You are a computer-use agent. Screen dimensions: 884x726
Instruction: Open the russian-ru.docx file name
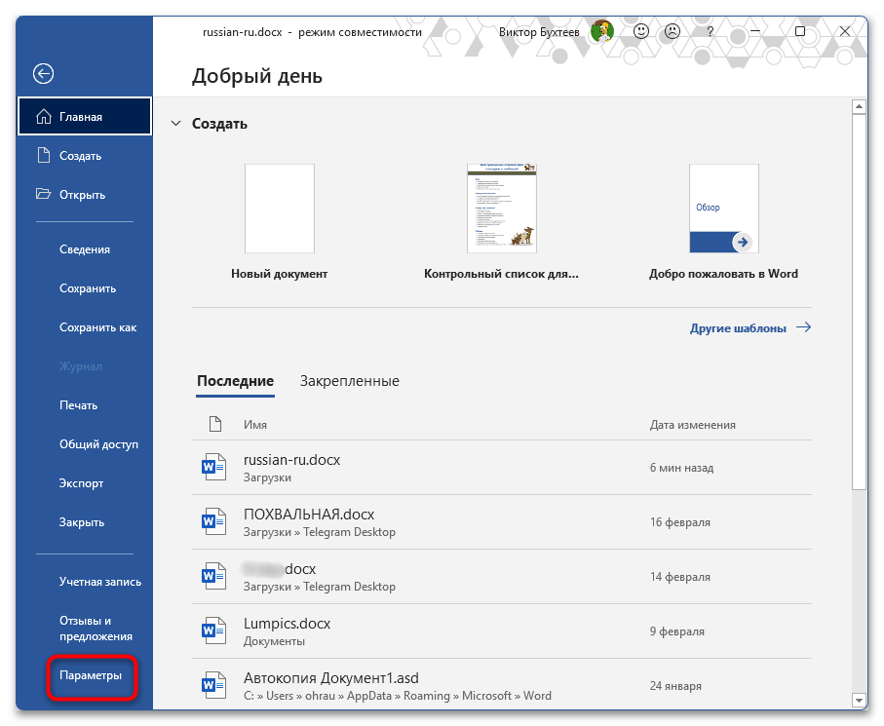[x=291, y=460]
